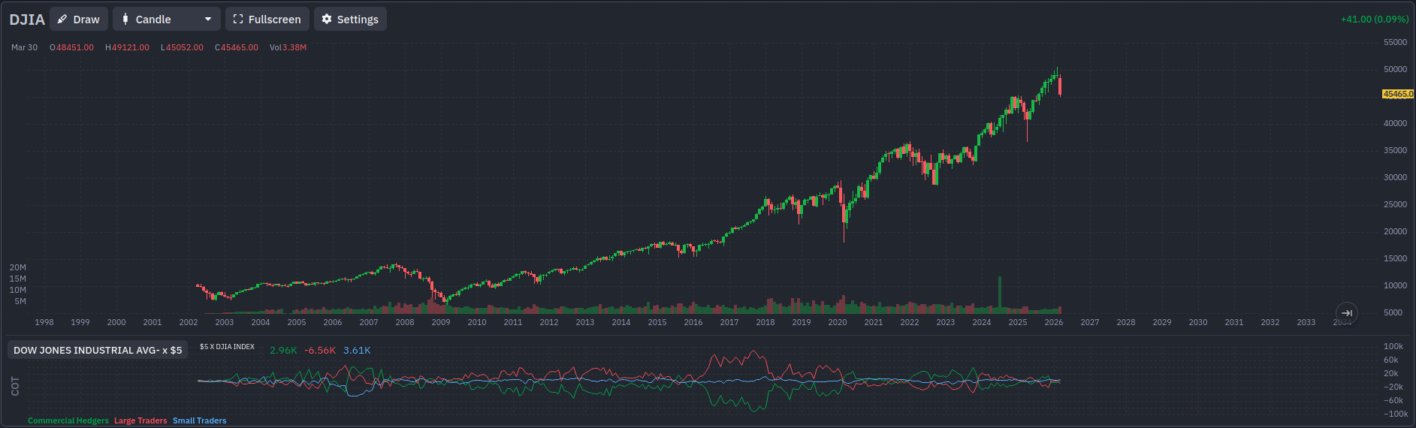Select the Large Traders legend entry
This screenshot has width=1416, height=428.
pyautogui.click(x=140, y=420)
